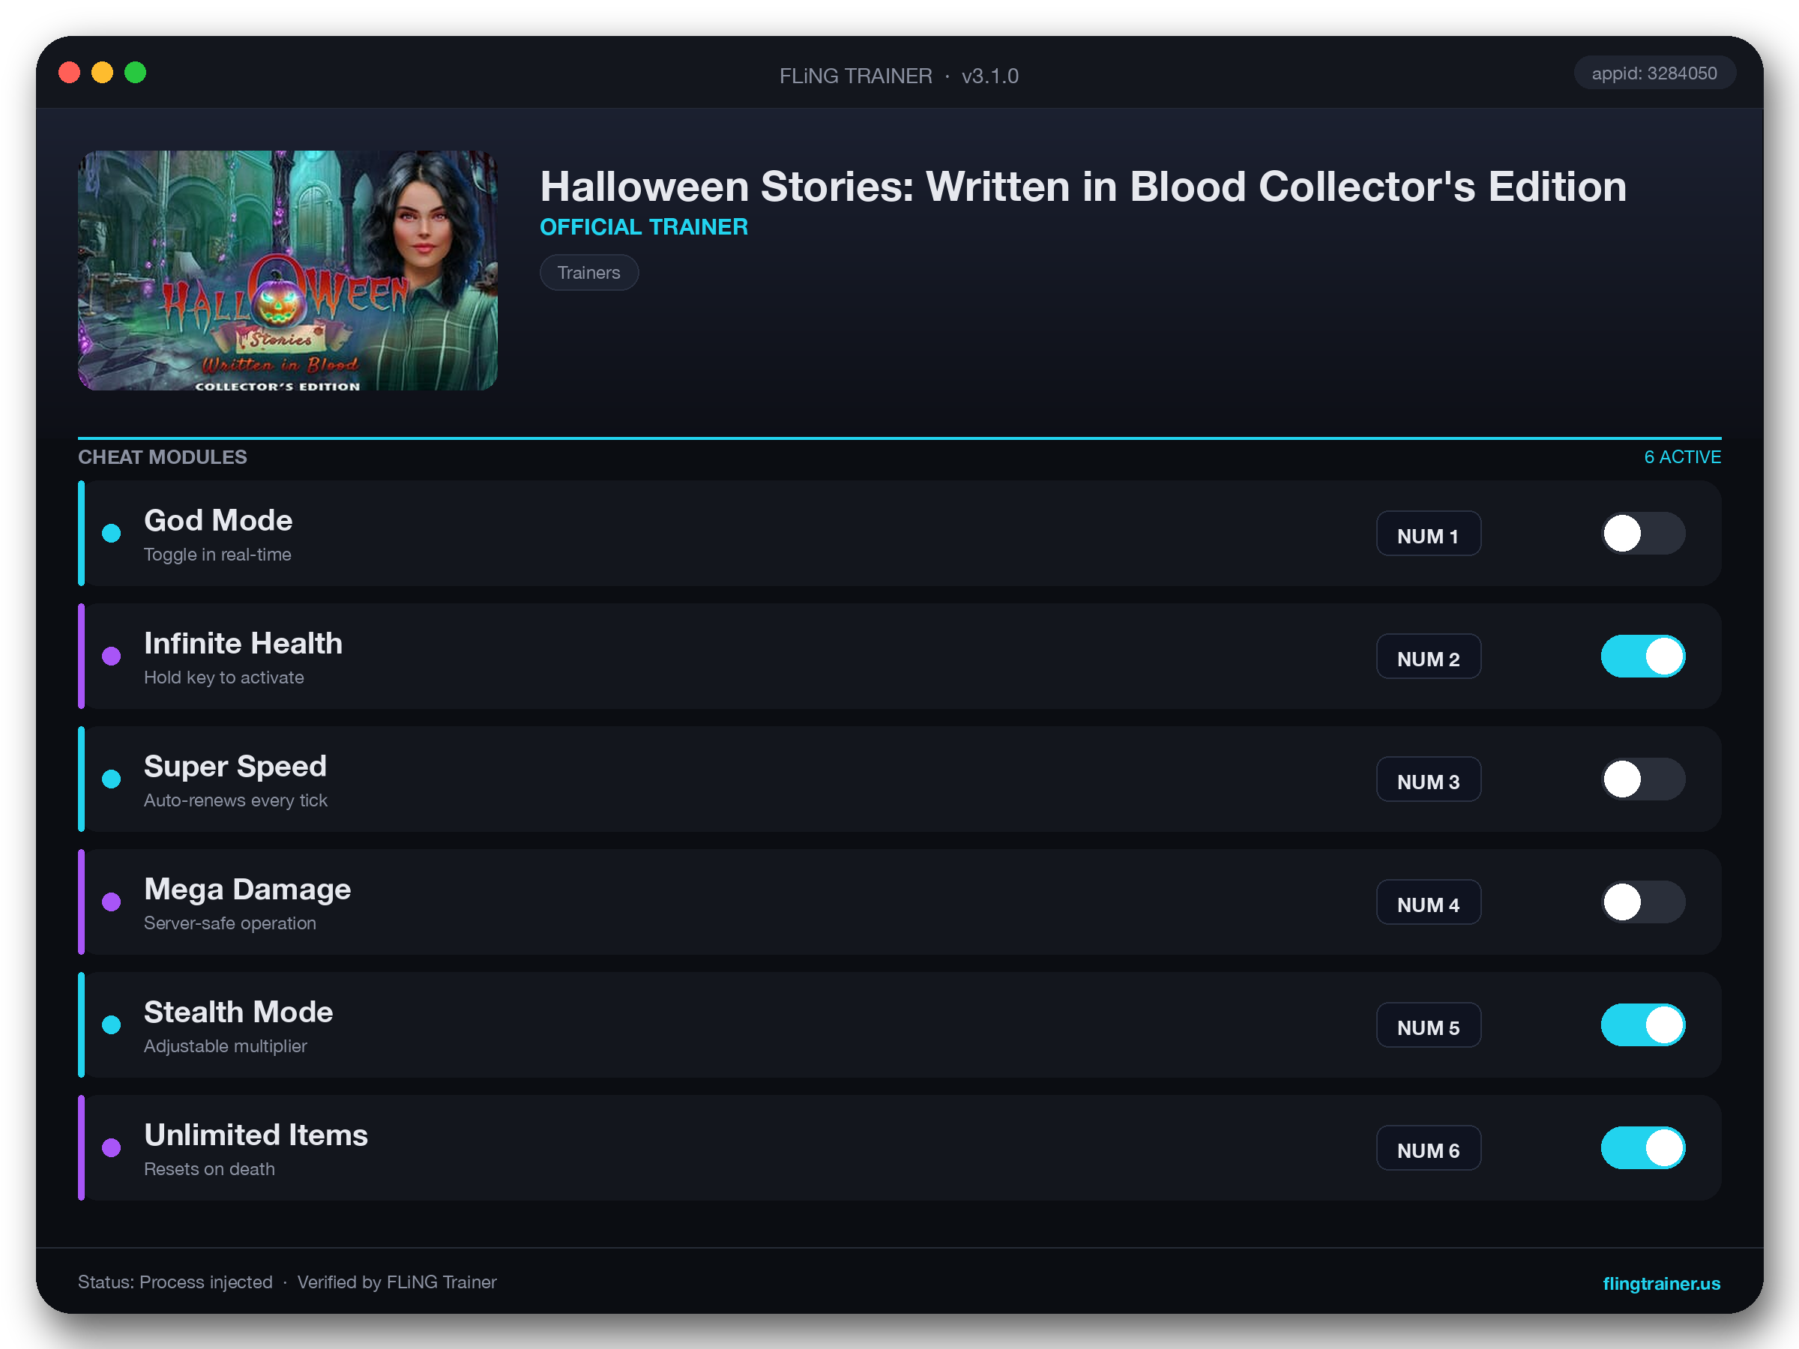Image resolution: width=1799 pixels, height=1349 pixels.
Task: Turn off the Stealth Mode toggle
Action: [x=1643, y=1024]
